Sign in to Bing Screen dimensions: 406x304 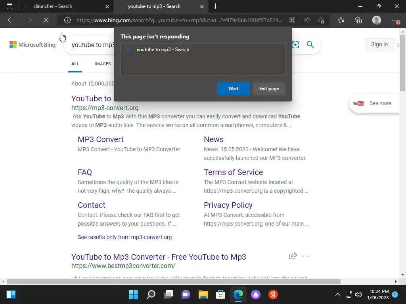click(x=379, y=44)
